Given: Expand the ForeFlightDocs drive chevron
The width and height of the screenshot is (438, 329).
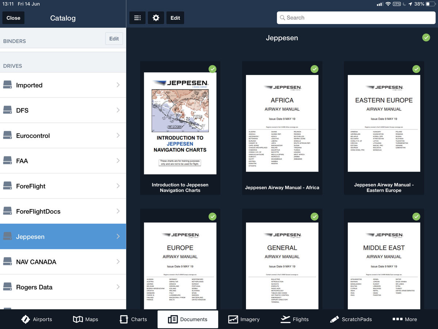Looking at the screenshot, I should pyautogui.click(x=118, y=211).
